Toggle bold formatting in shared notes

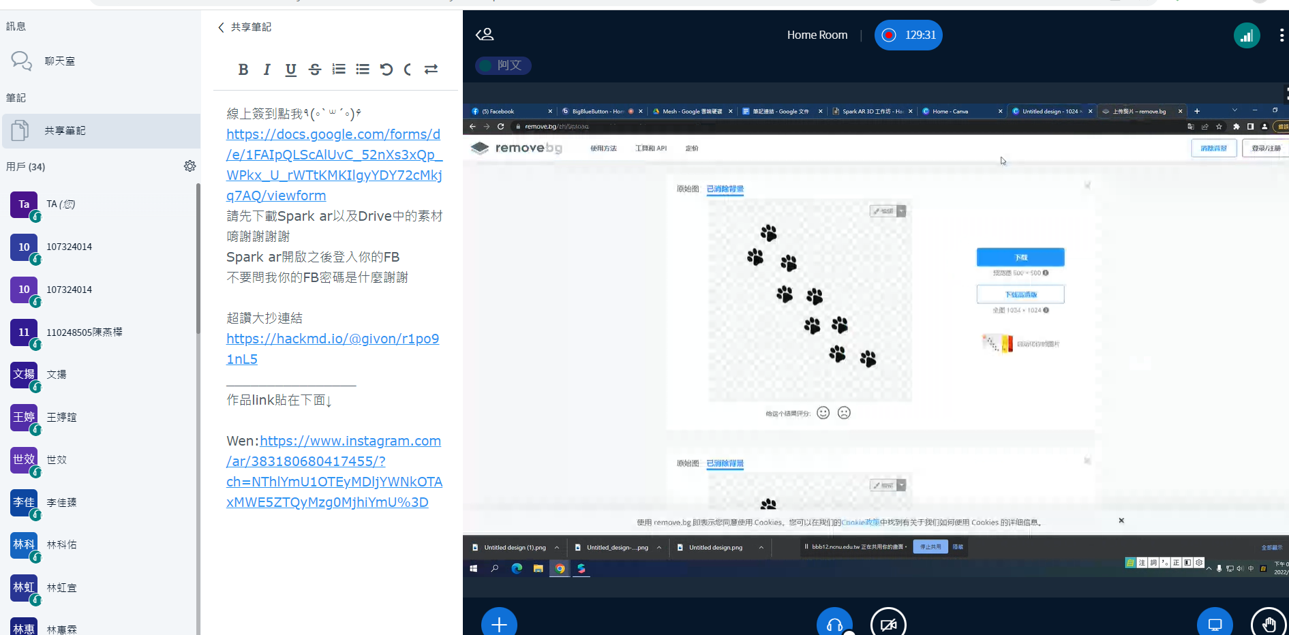tap(243, 69)
